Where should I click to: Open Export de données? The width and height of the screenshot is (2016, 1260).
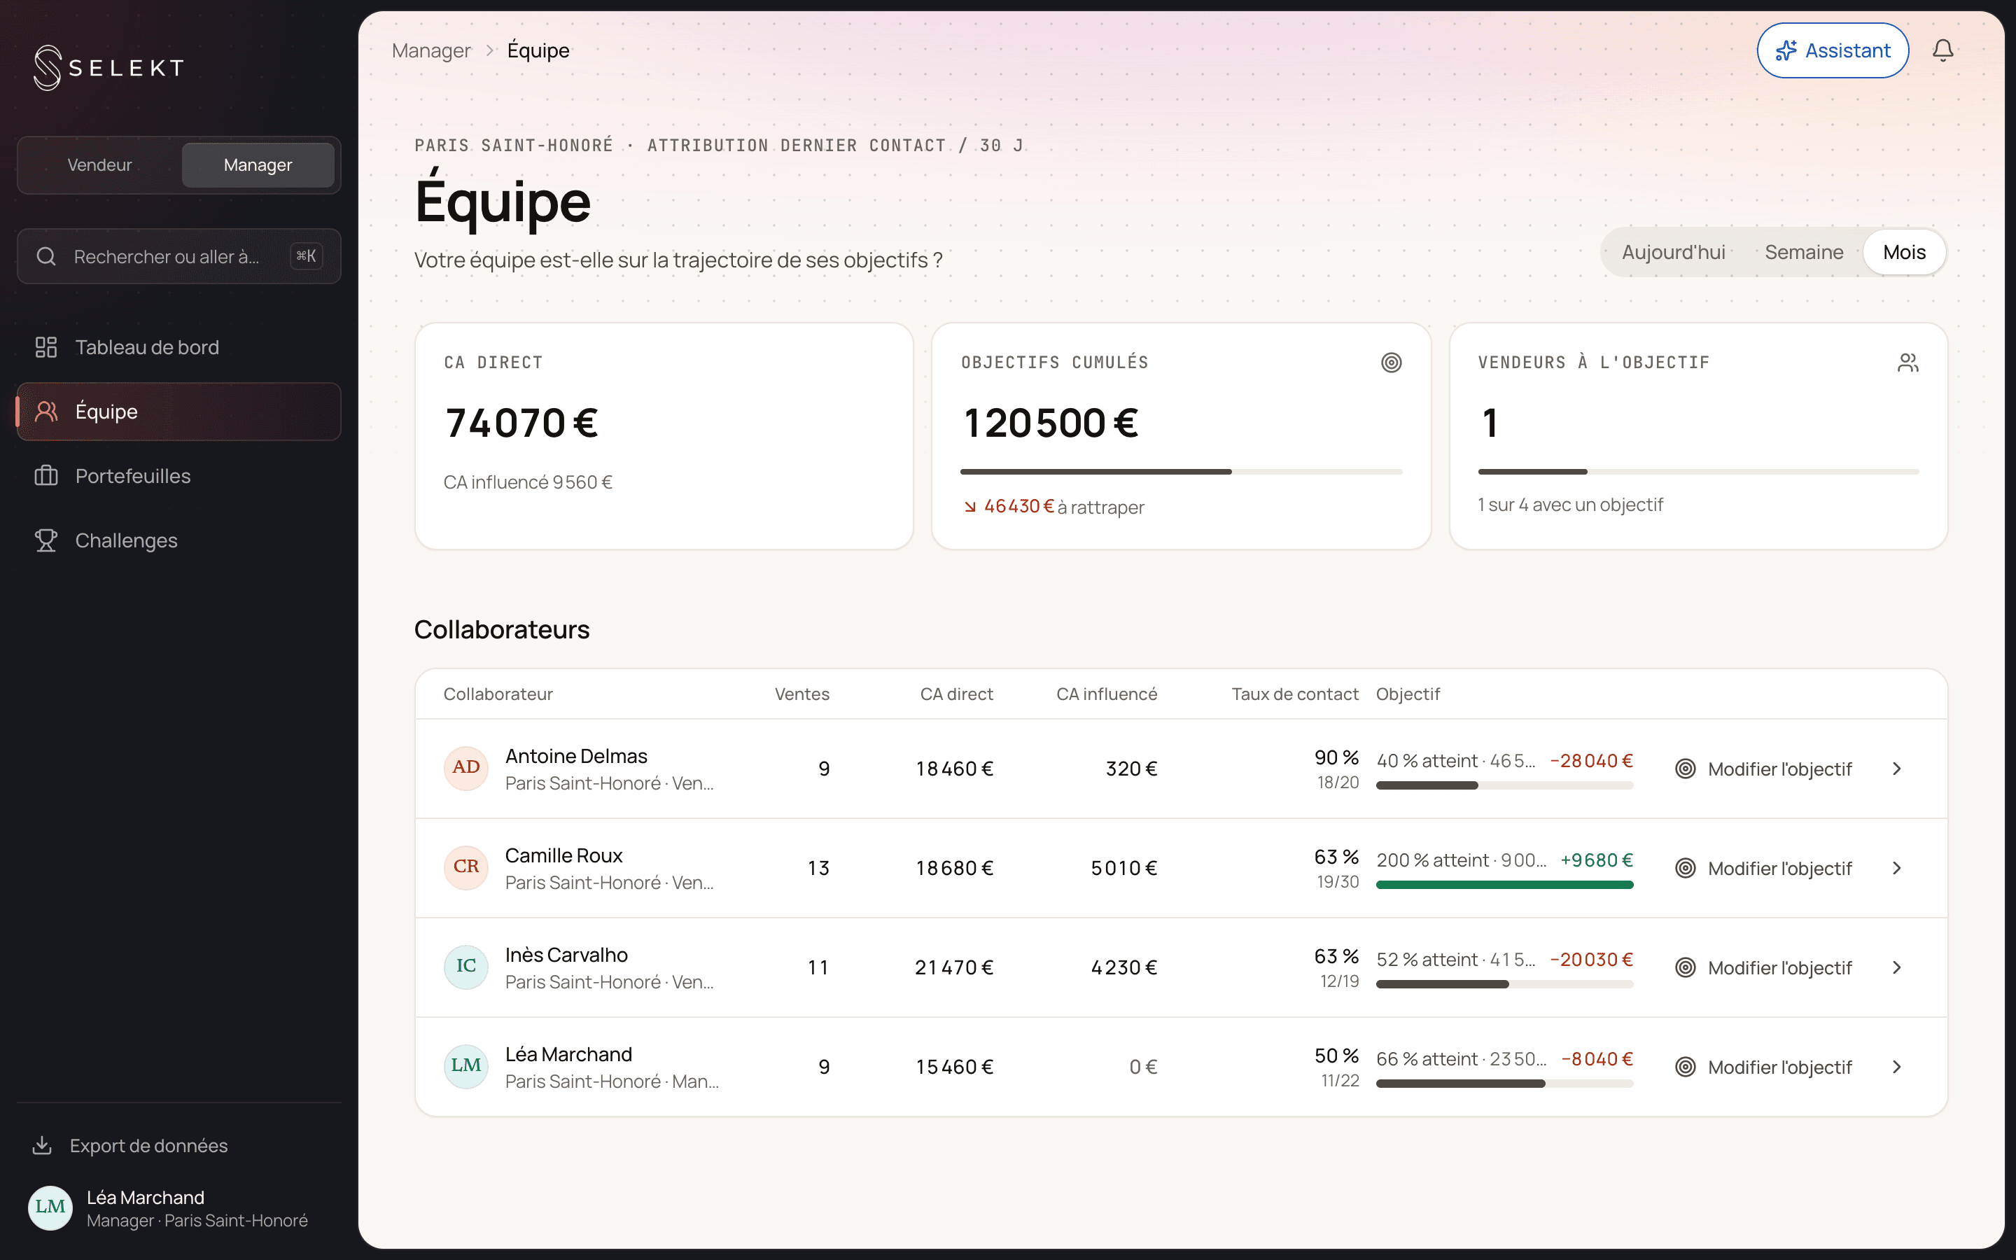click(x=179, y=1145)
